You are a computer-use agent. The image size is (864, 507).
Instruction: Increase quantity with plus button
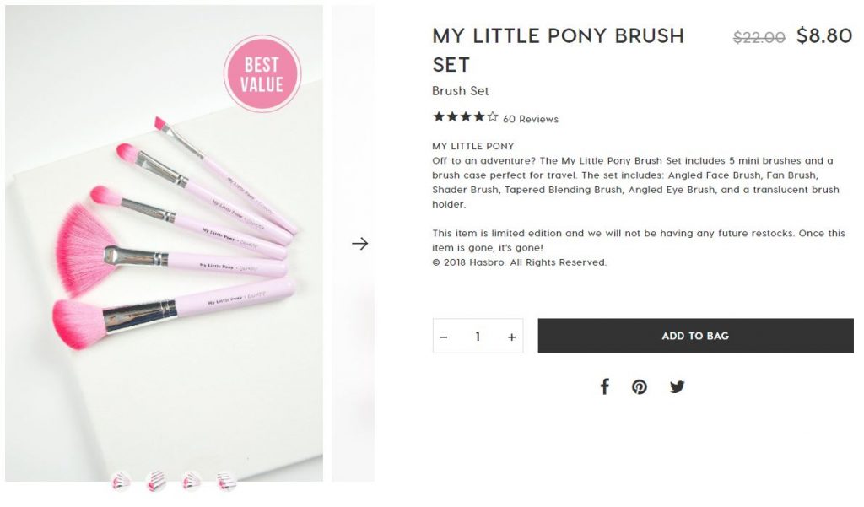tap(511, 337)
